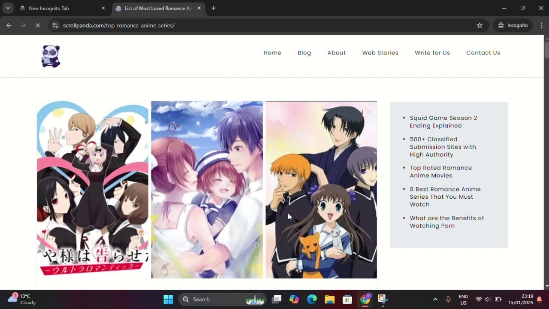Click the Fruits Basket anime poster image
Screen dimensions: 549x309
pos(321,190)
